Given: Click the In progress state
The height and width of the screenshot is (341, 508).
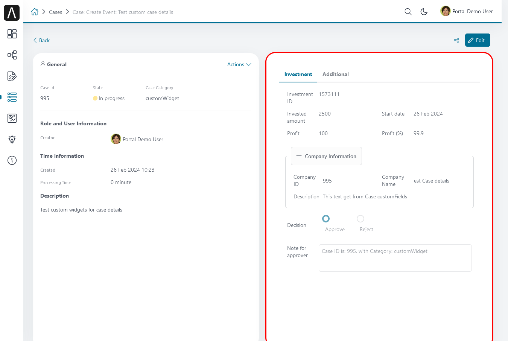Looking at the screenshot, I should pos(109,98).
